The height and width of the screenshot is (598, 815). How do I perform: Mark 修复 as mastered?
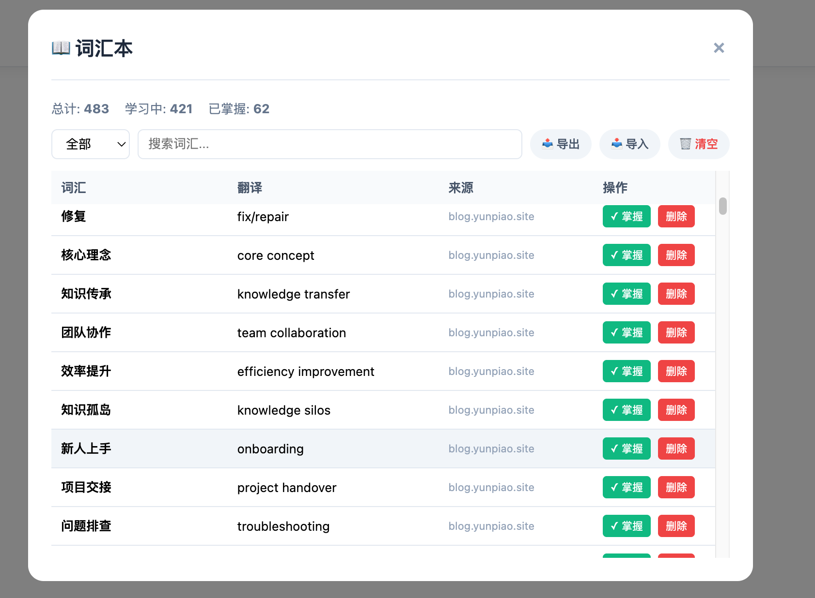click(x=626, y=216)
